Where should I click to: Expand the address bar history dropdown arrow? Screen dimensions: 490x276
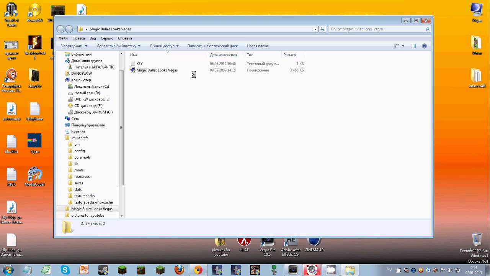coord(315,29)
